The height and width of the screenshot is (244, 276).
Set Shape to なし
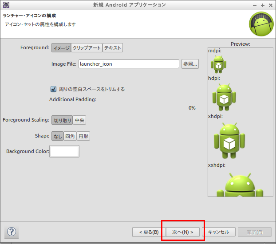click(58, 136)
